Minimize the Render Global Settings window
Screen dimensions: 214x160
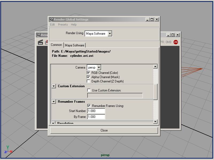(x=147, y=19)
